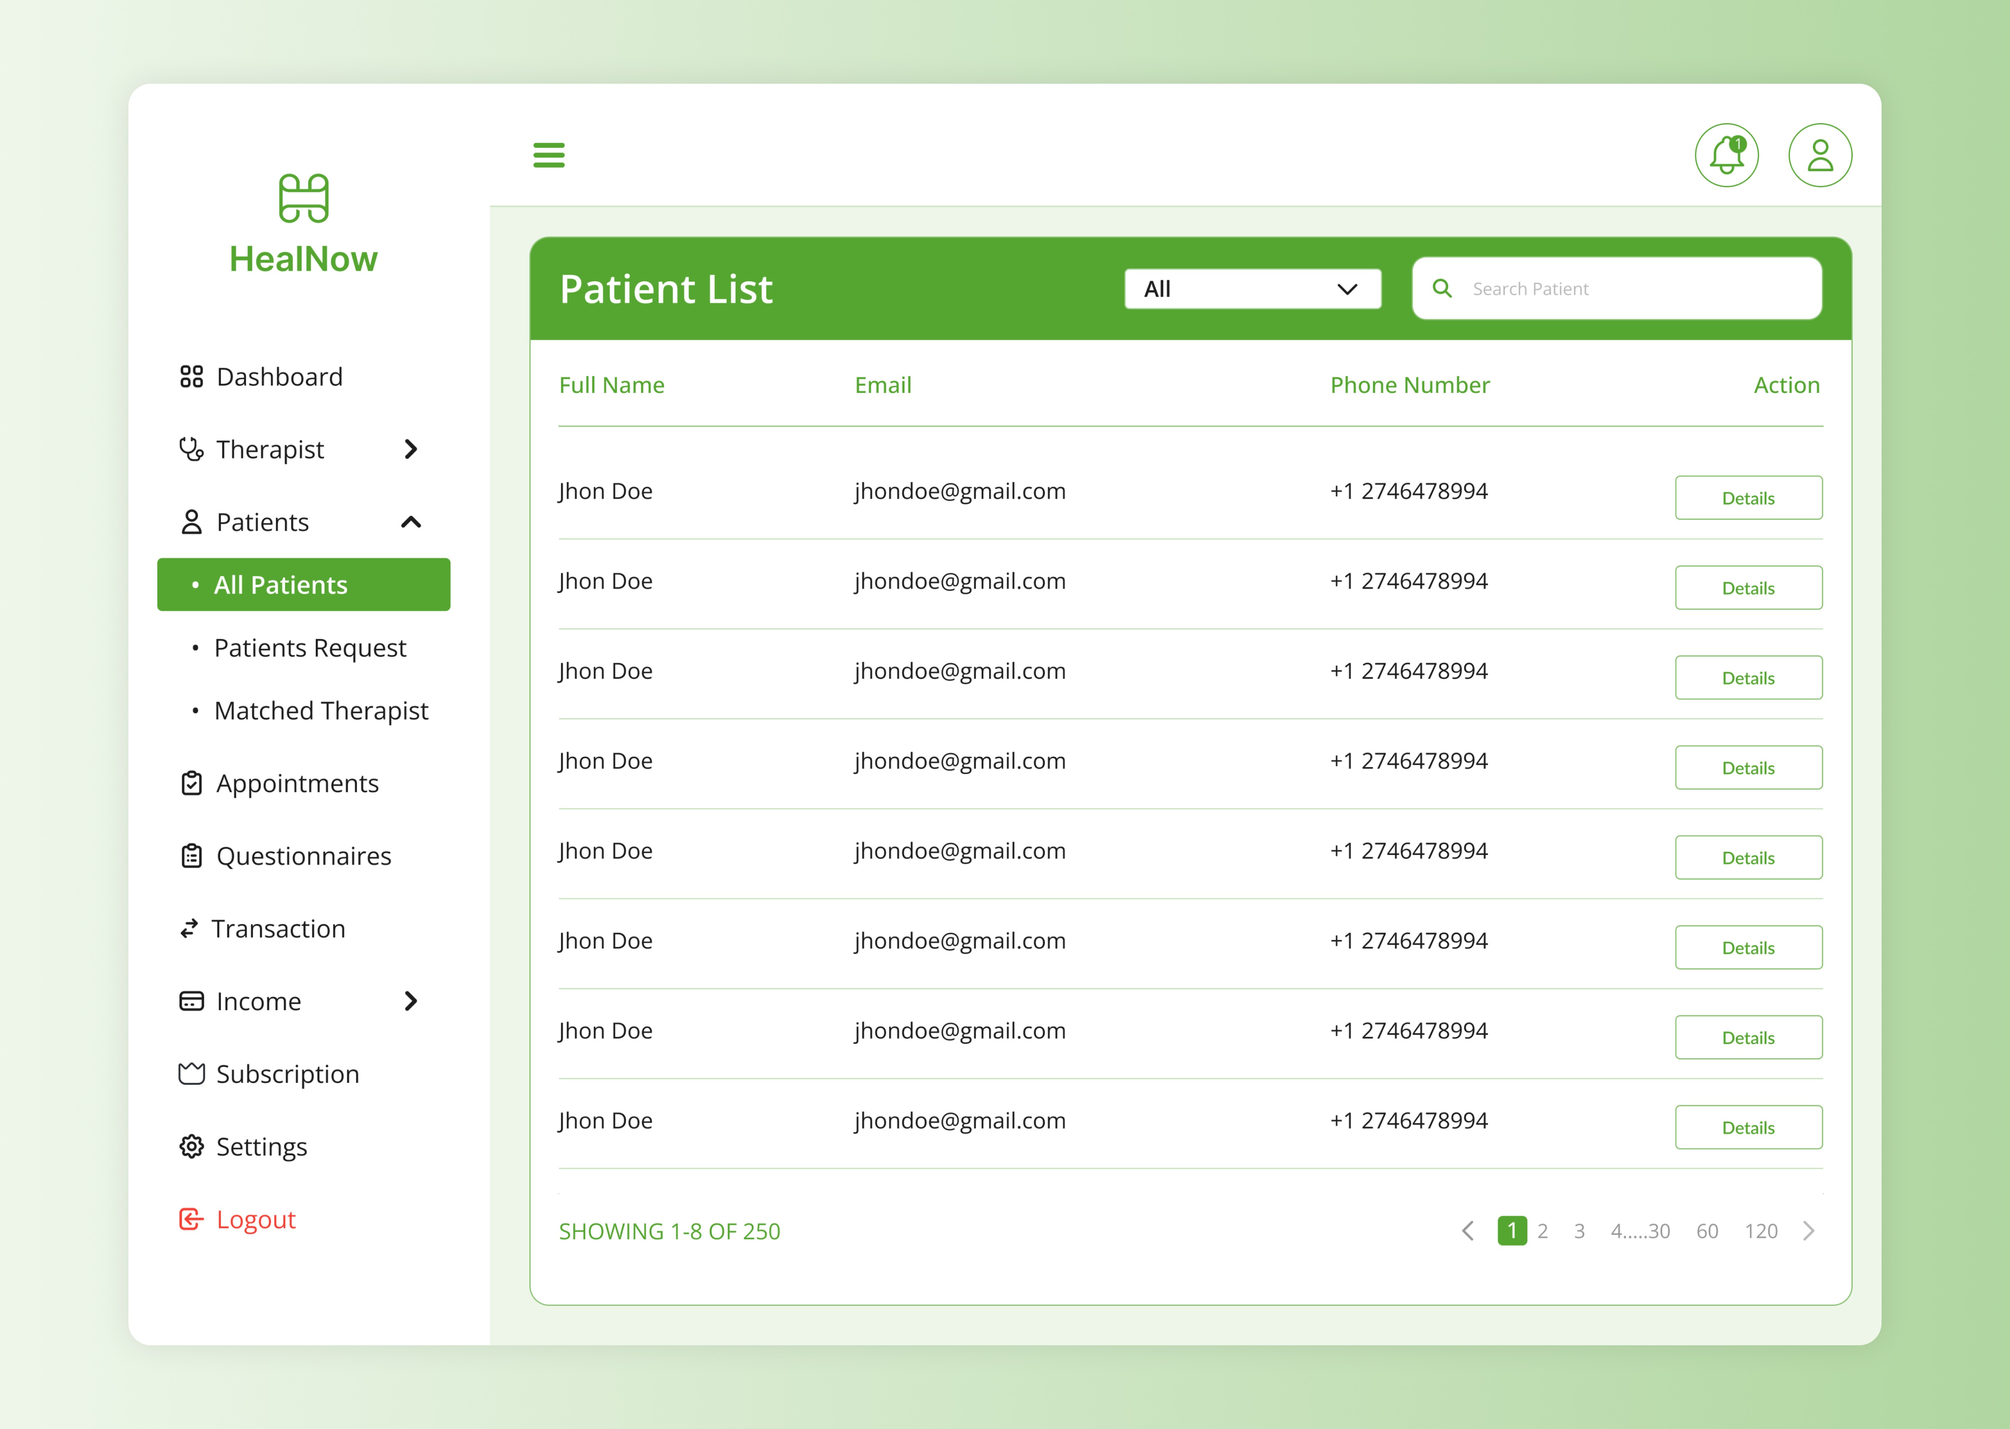Image resolution: width=2010 pixels, height=1429 pixels.
Task: Click the notification bell icon
Action: (1726, 156)
